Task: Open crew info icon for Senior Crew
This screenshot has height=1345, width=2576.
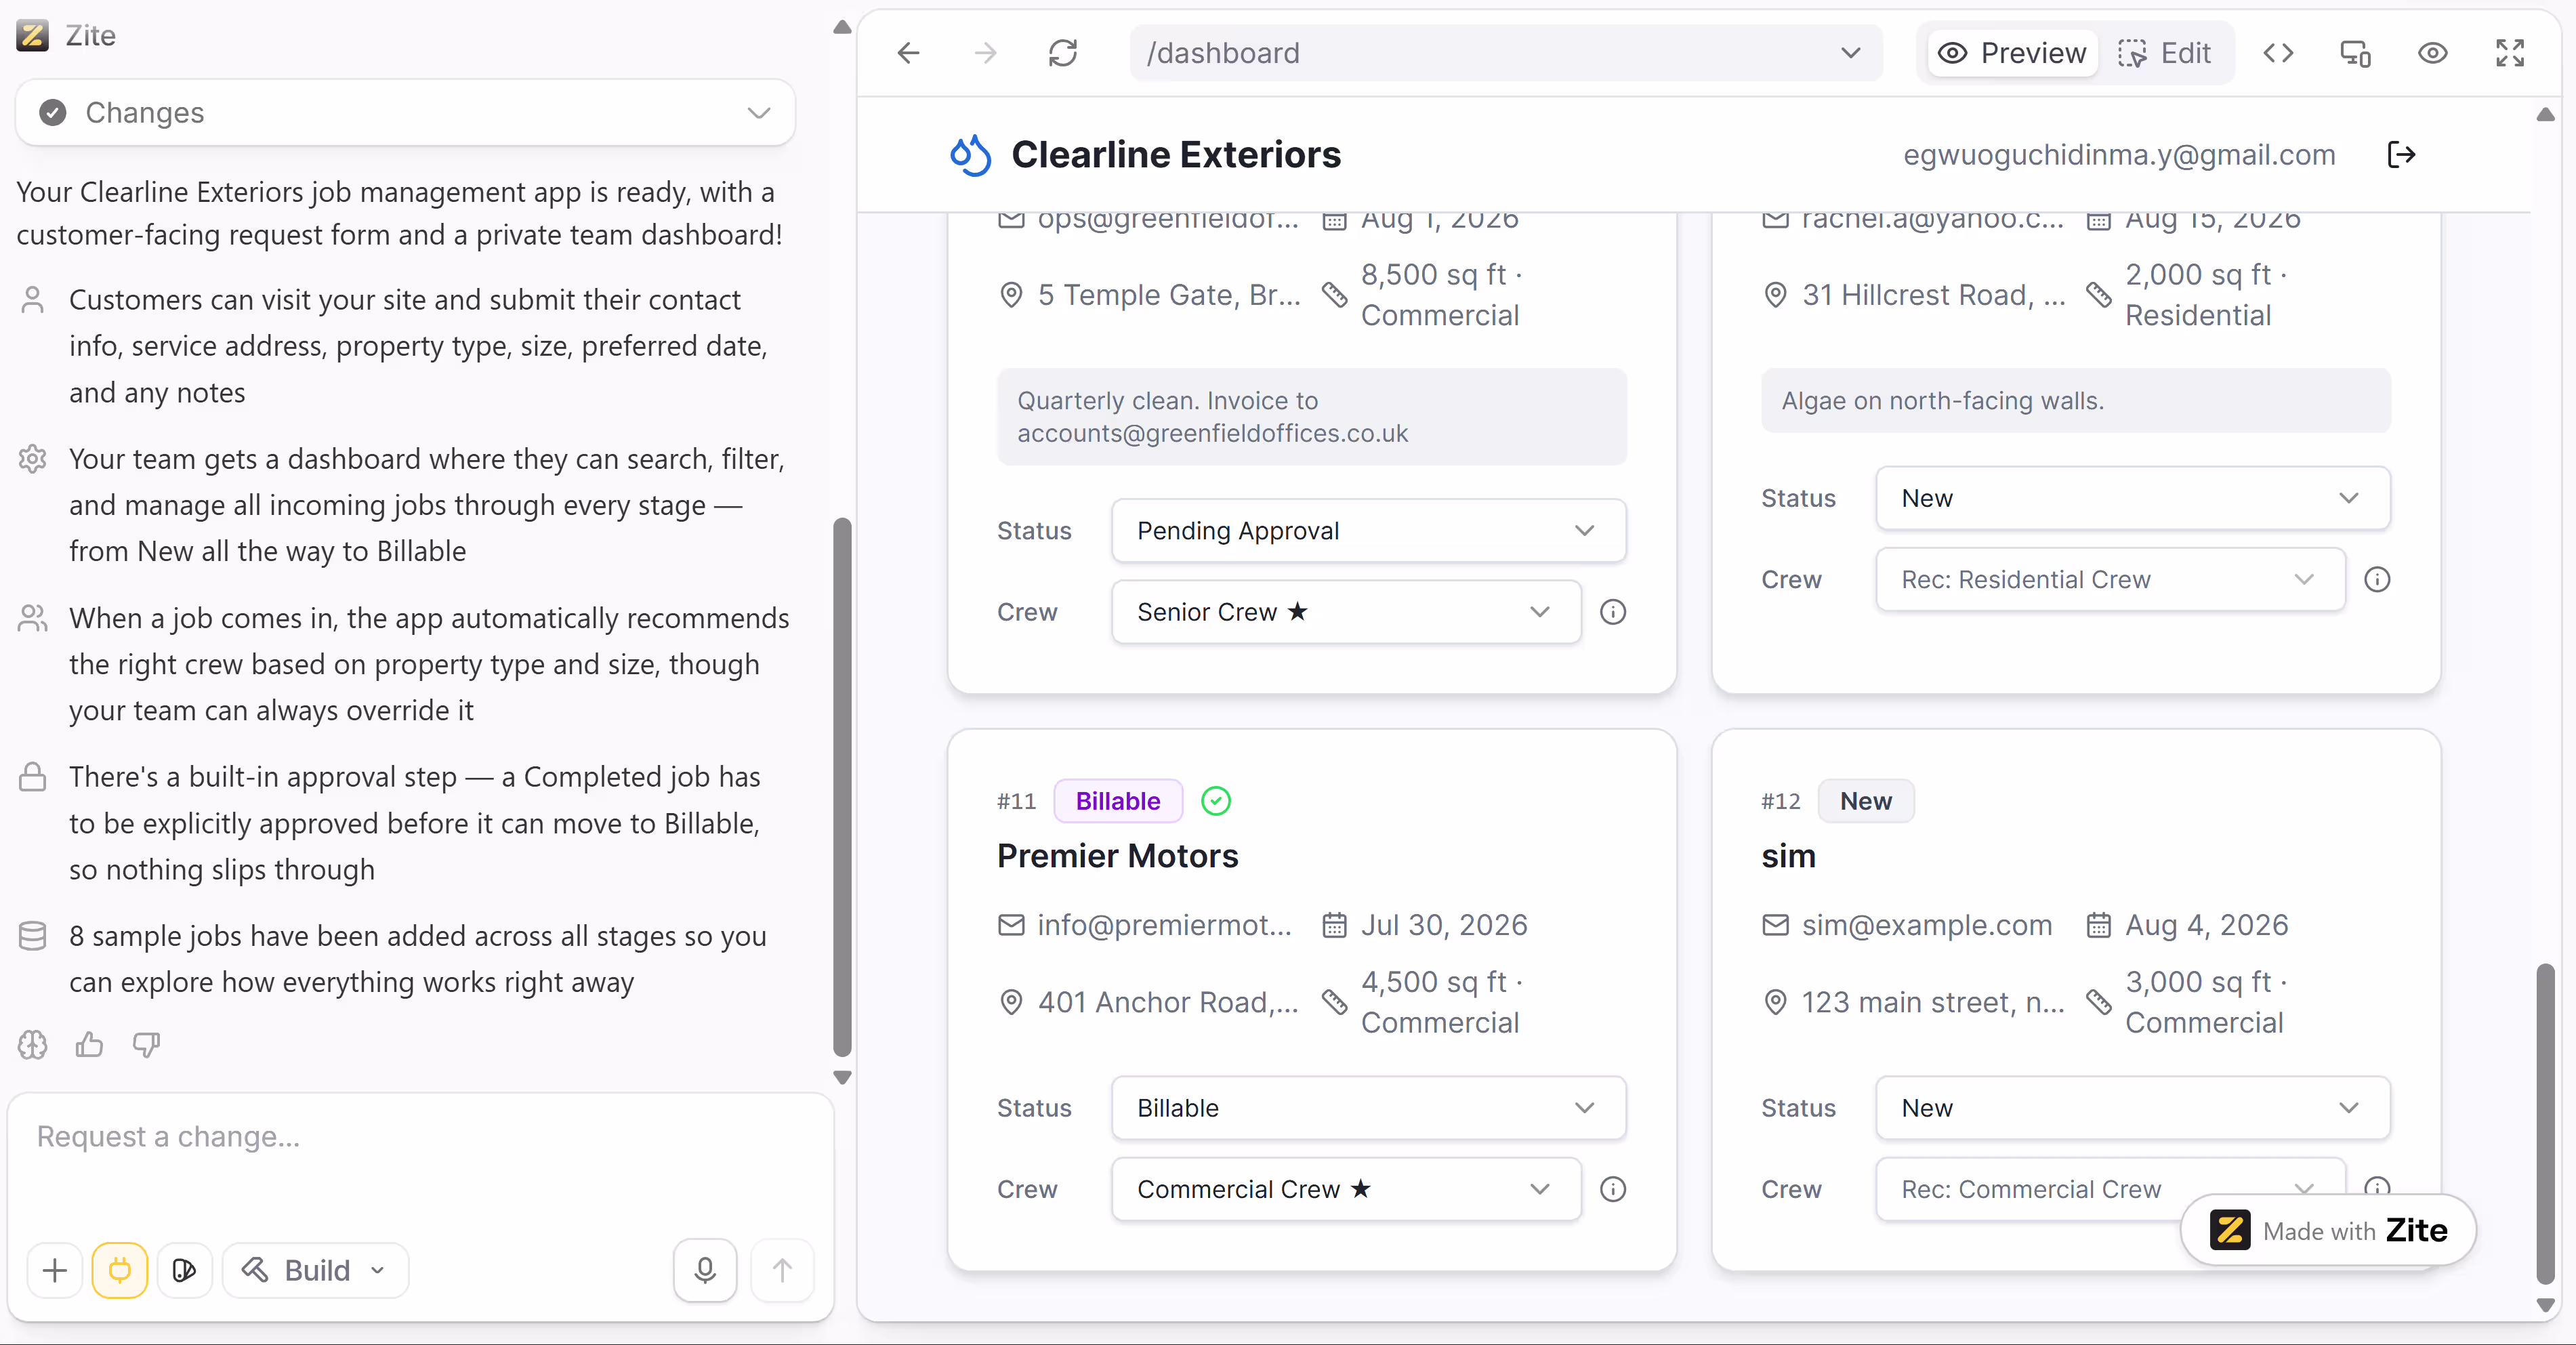Action: tap(1613, 612)
